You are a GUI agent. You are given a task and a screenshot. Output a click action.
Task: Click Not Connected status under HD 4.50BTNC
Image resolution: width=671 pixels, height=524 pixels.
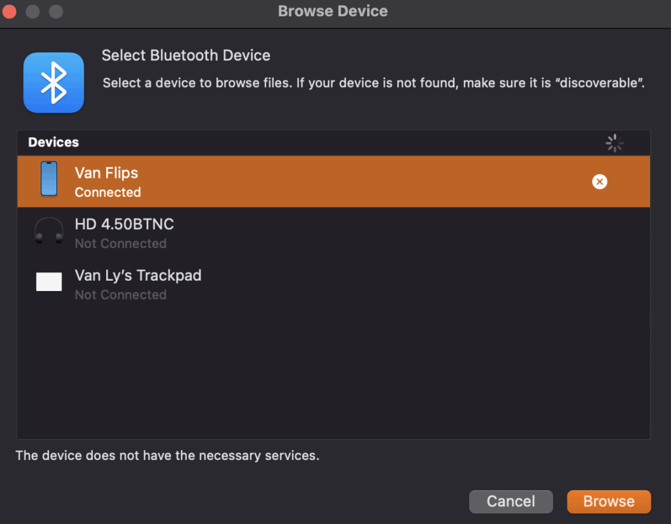[x=121, y=243]
